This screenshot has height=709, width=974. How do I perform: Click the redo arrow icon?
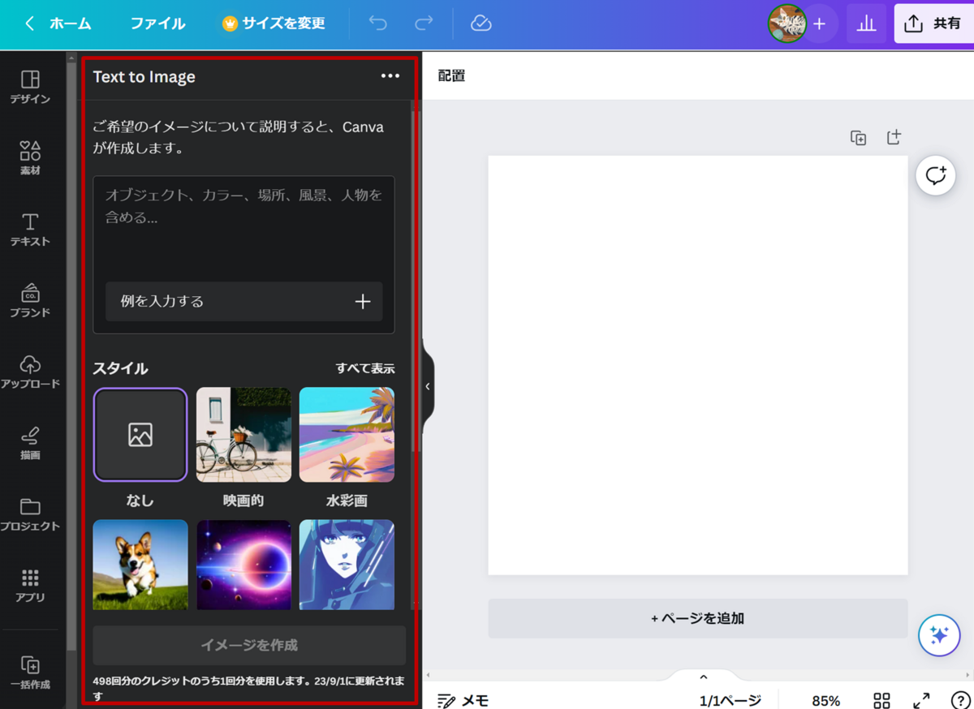pyautogui.click(x=424, y=24)
